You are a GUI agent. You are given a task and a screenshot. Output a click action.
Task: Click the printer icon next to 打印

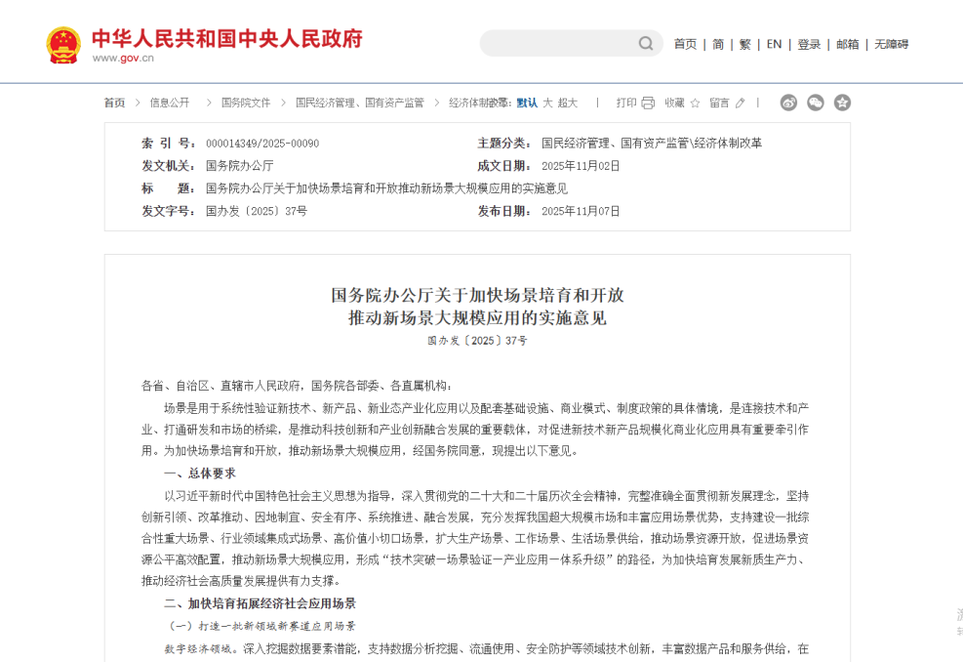pos(648,103)
